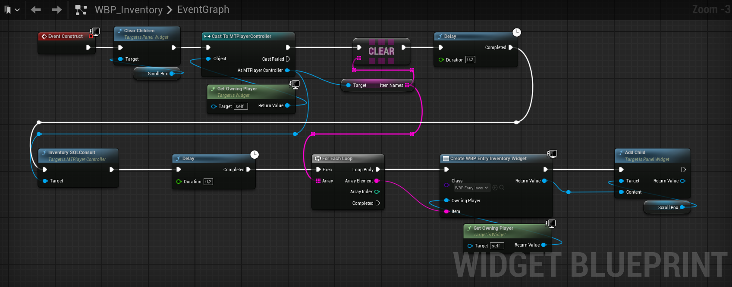Open the WBP Entry Inventory class dropdown

tap(471, 188)
